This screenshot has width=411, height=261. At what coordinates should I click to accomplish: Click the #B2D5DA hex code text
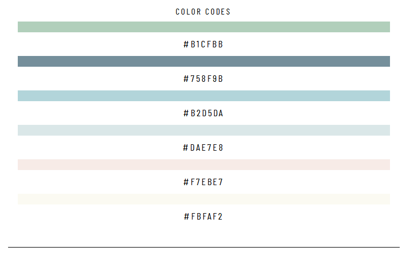[203, 113]
